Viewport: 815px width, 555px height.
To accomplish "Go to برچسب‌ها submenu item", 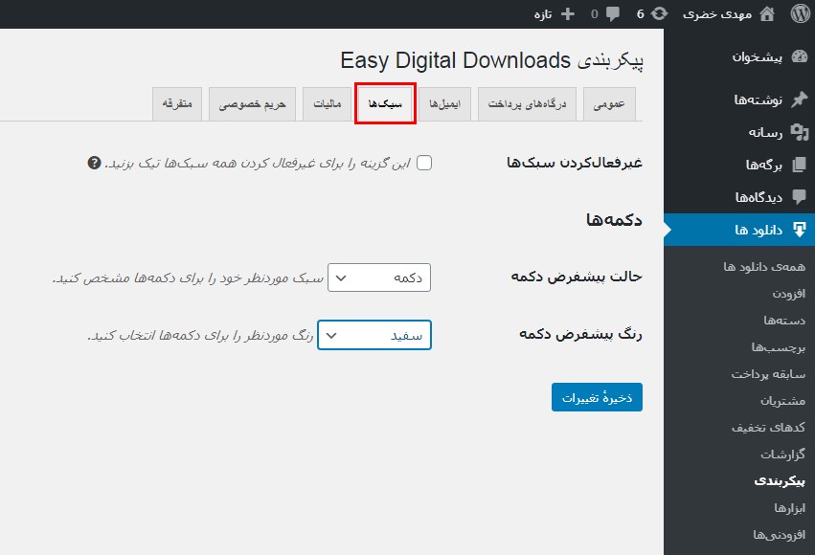I will [x=778, y=347].
